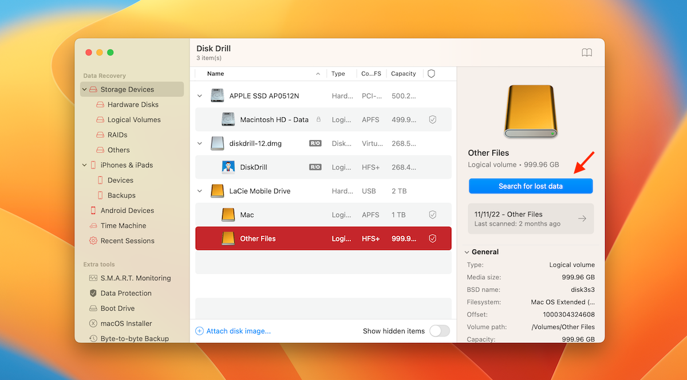Click the protection shield column header
687x380 pixels.
coord(432,74)
